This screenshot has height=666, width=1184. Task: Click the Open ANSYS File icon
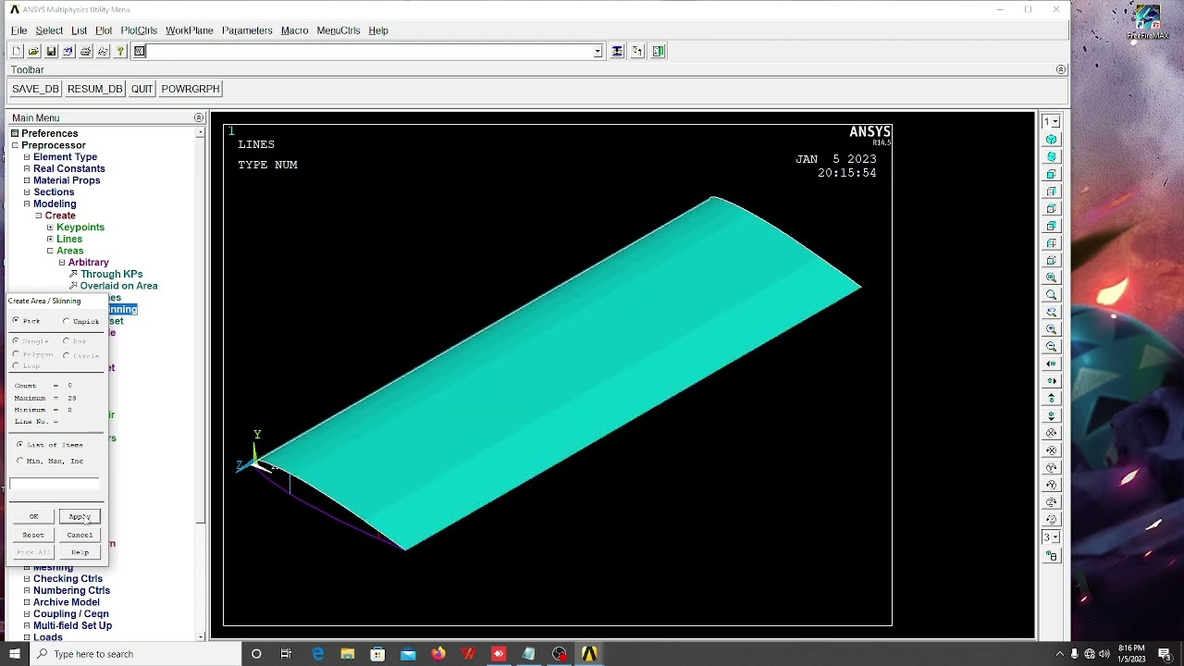point(34,52)
